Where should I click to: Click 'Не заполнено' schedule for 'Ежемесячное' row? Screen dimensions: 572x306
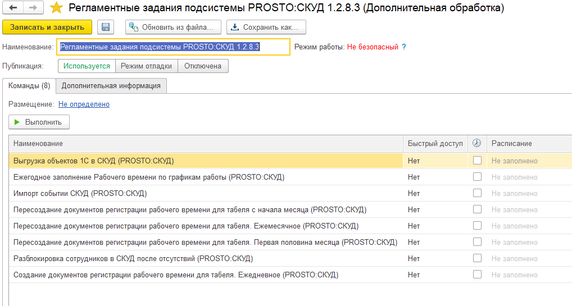(514, 226)
